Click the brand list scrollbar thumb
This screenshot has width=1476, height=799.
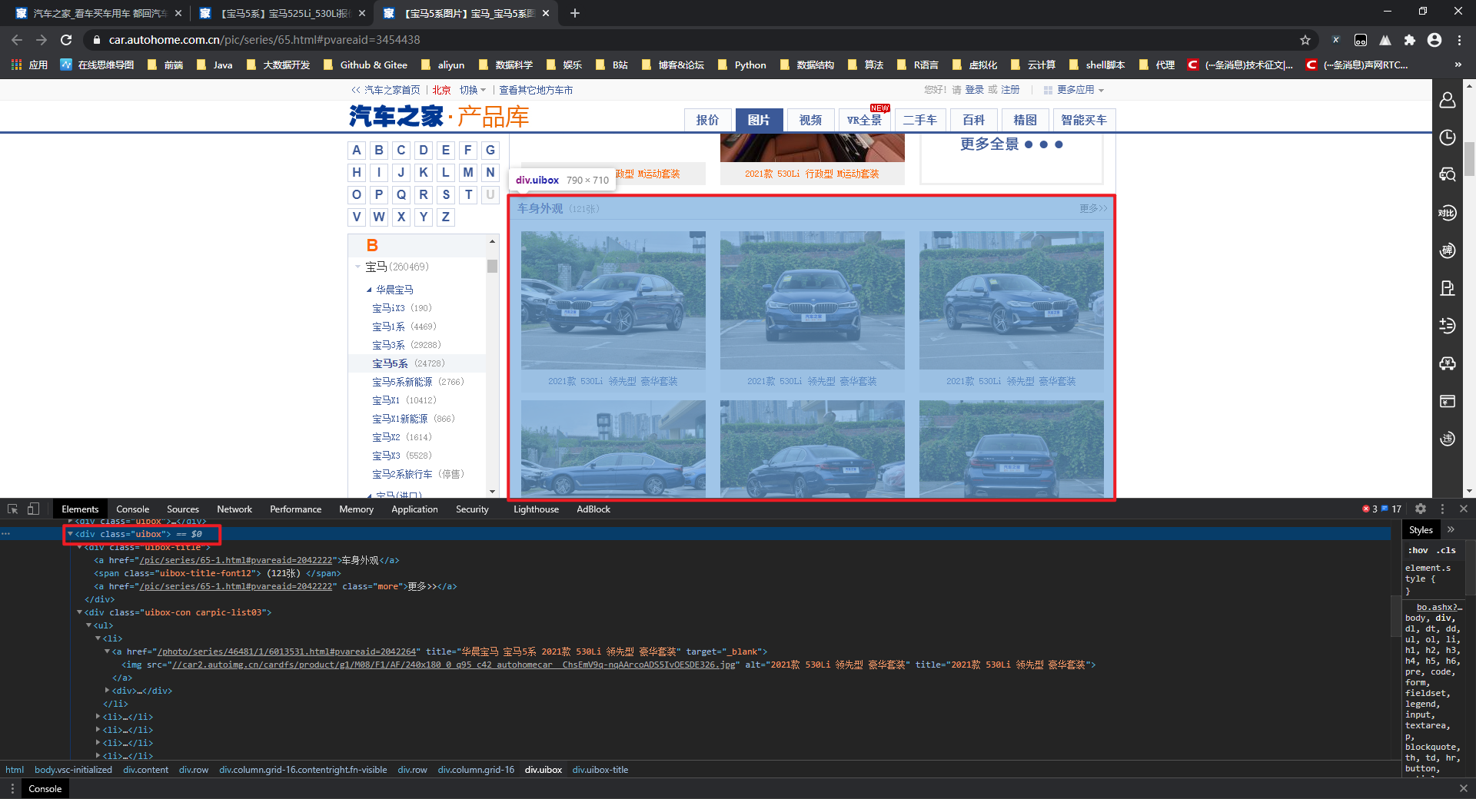point(492,266)
